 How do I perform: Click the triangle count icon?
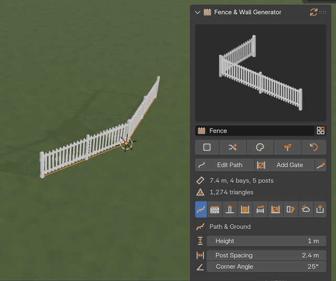pos(200,192)
